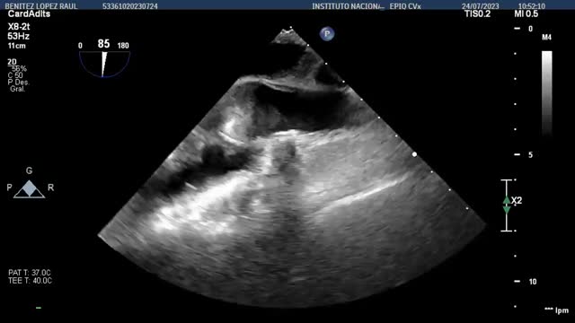Viewport: 575px width, 323px height.
Task: Click the probe orientation diamond between P and R
Action: [30, 189]
